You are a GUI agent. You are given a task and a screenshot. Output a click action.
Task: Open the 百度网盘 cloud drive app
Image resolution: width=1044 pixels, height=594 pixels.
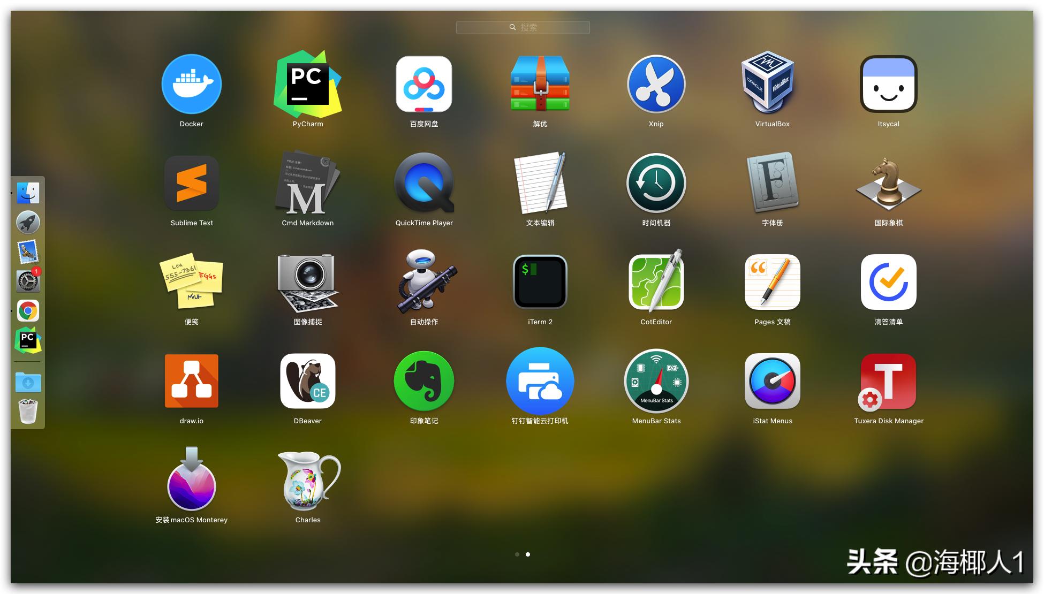pyautogui.click(x=423, y=84)
